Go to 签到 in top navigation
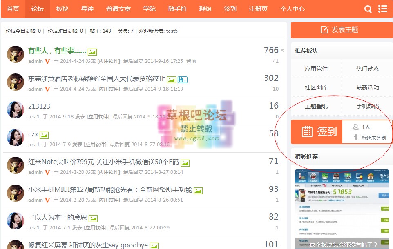 click(x=230, y=9)
